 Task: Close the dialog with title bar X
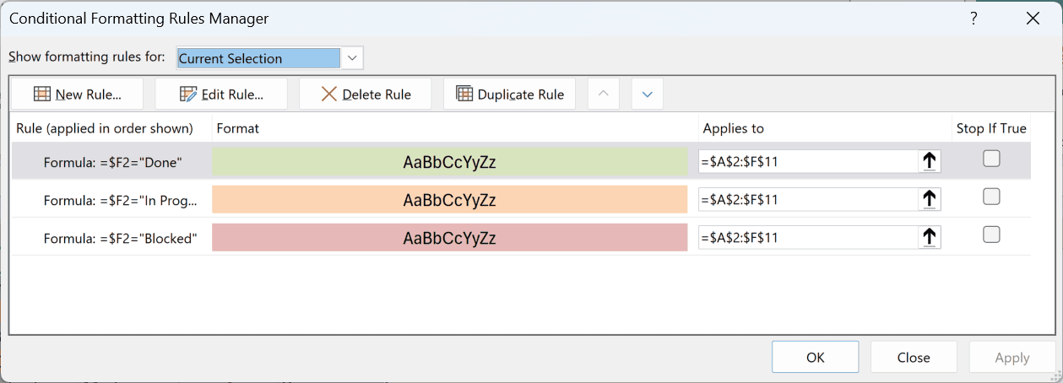[x=1032, y=18]
